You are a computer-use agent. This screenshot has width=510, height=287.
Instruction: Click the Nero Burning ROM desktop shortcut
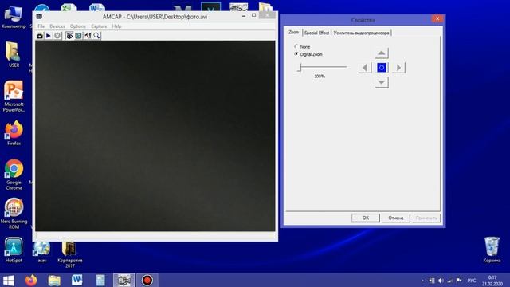[14, 214]
